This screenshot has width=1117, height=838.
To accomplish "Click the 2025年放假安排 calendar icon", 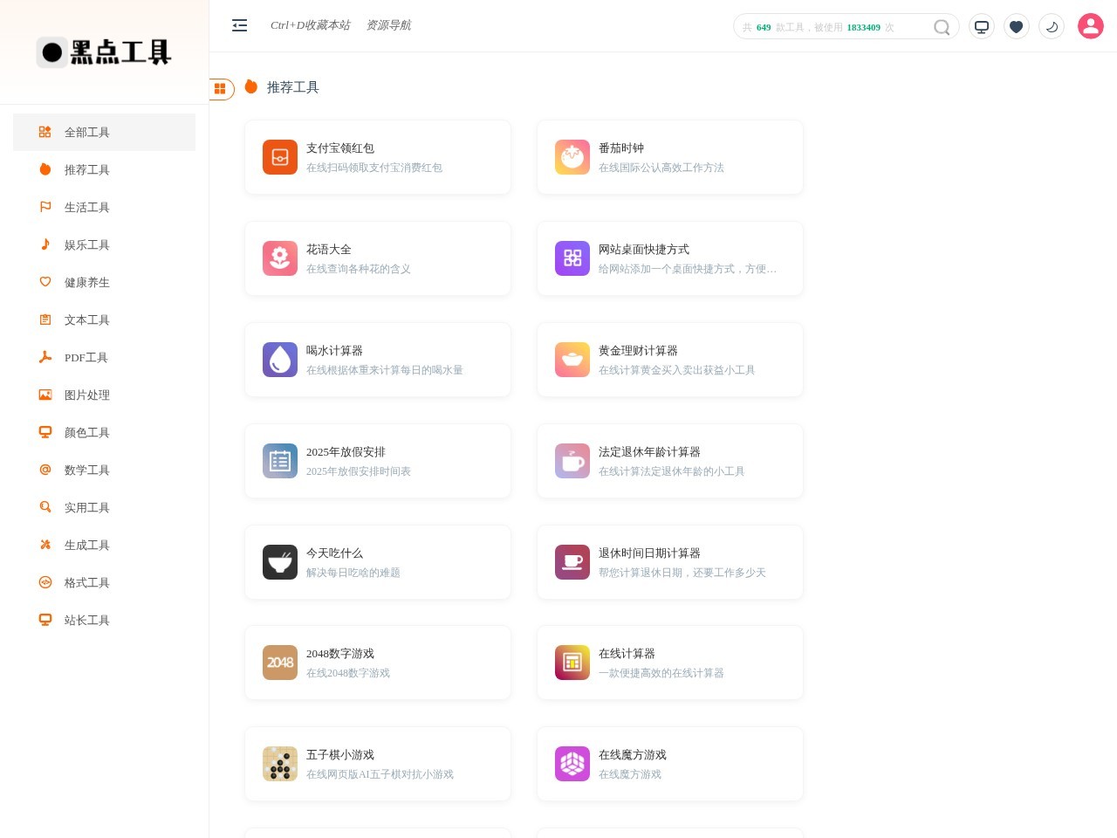I will point(280,461).
